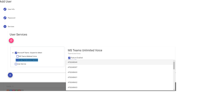Select the Password step label

(12, 18)
